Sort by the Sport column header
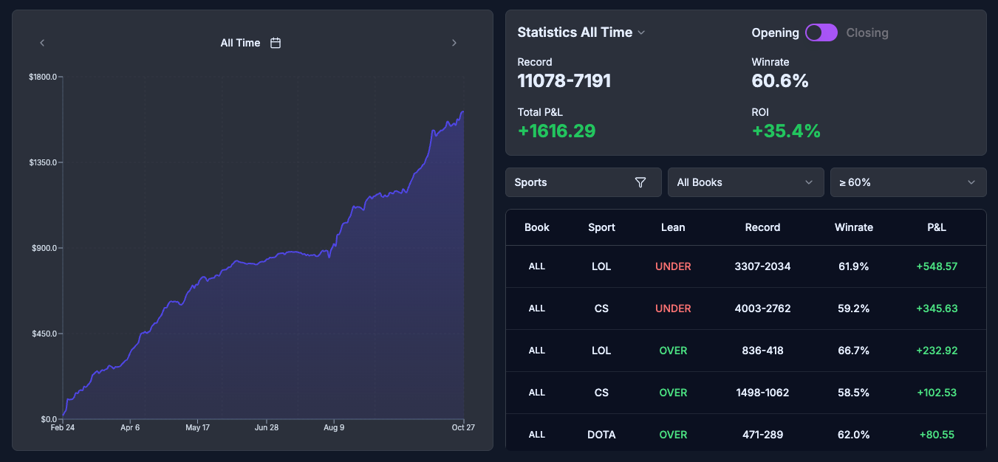998x462 pixels. pyautogui.click(x=601, y=227)
